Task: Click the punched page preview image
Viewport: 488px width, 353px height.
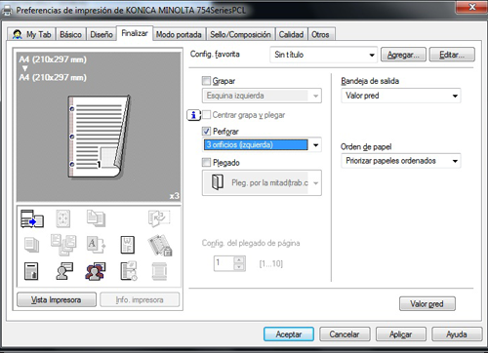Action: (99, 137)
